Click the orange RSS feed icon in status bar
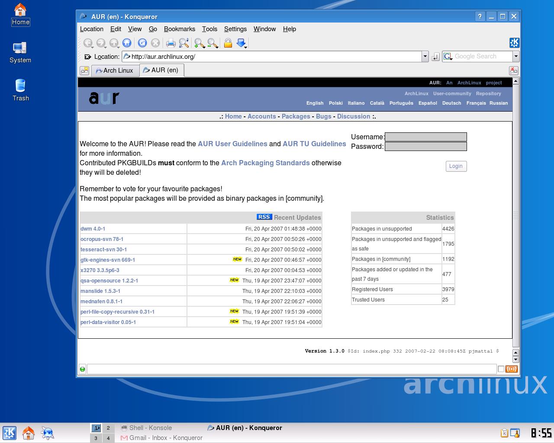The height and width of the screenshot is (443, 554). click(x=511, y=369)
